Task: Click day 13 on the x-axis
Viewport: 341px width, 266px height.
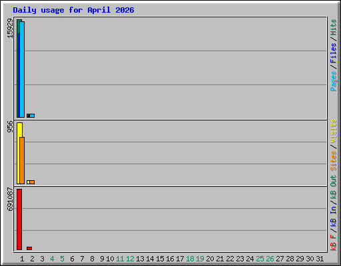Action: pos(140,259)
